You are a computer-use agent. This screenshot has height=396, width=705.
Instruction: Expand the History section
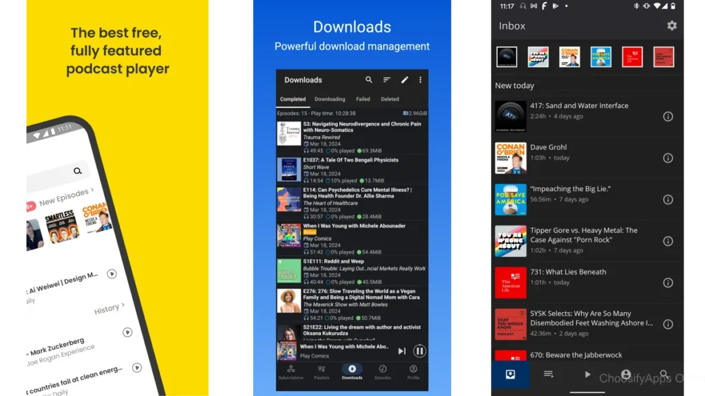108,308
